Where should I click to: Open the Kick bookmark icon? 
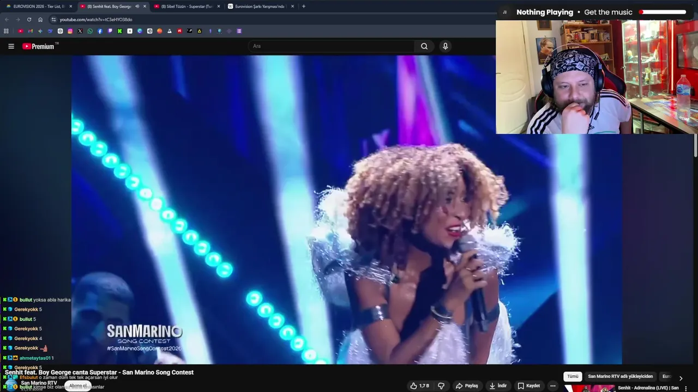[120, 31]
